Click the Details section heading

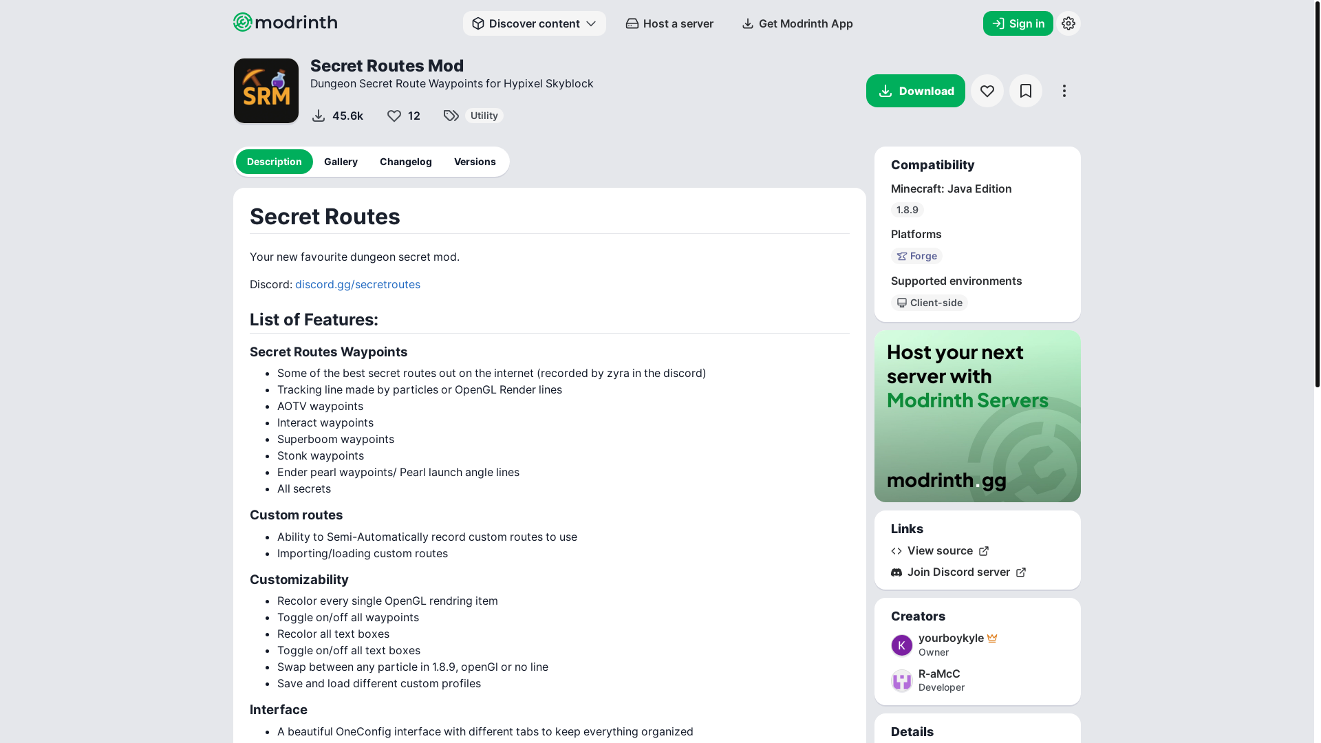pos(912,731)
